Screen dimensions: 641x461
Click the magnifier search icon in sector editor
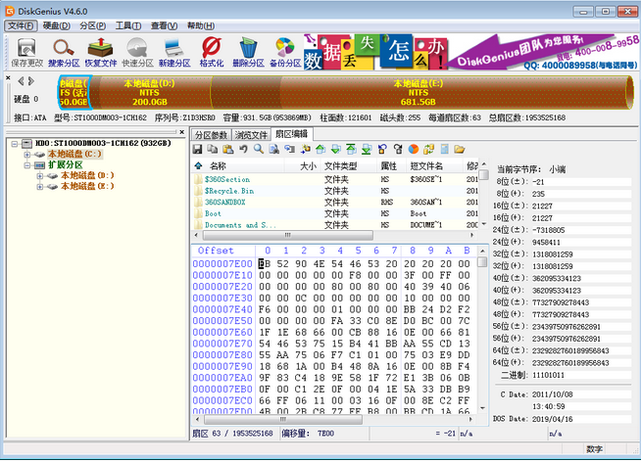pyautogui.click(x=258, y=149)
